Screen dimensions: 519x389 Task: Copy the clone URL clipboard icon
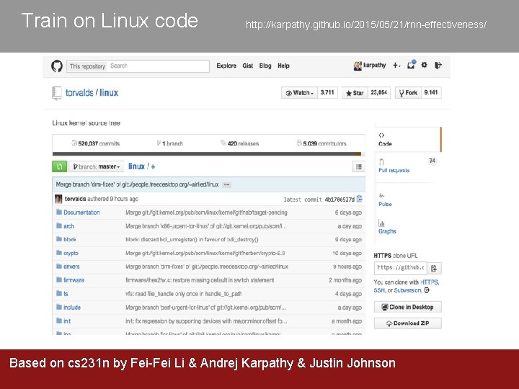pyautogui.click(x=434, y=268)
